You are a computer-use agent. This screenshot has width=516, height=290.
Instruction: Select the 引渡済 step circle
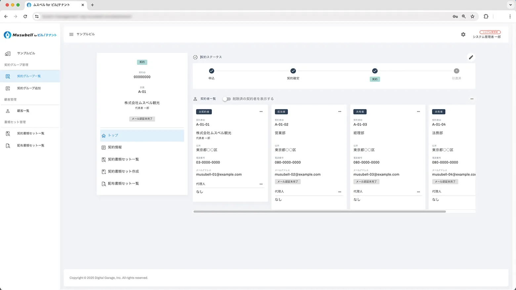(x=456, y=71)
